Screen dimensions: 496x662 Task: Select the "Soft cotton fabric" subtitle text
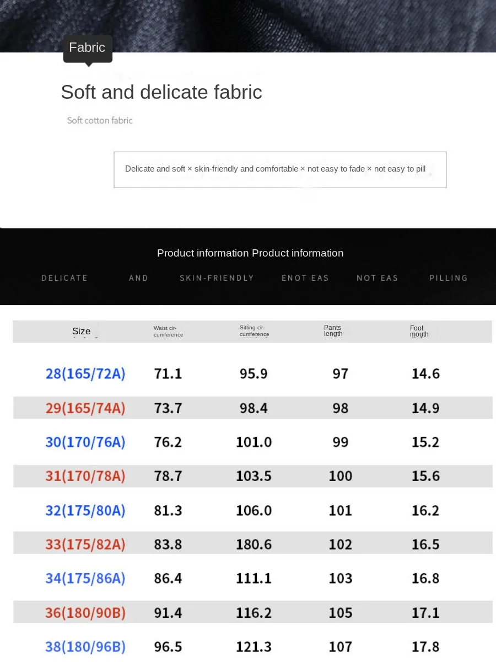point(100,120)
